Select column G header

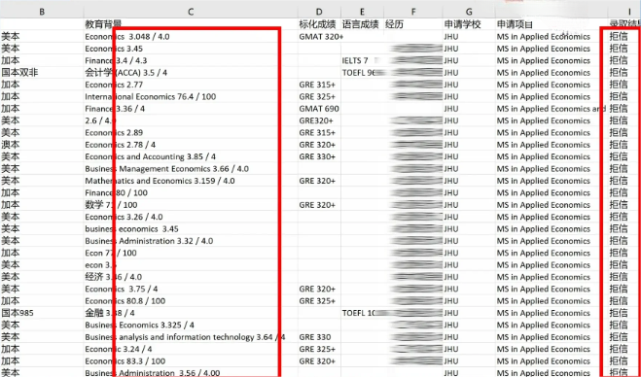tap(469, 13)
